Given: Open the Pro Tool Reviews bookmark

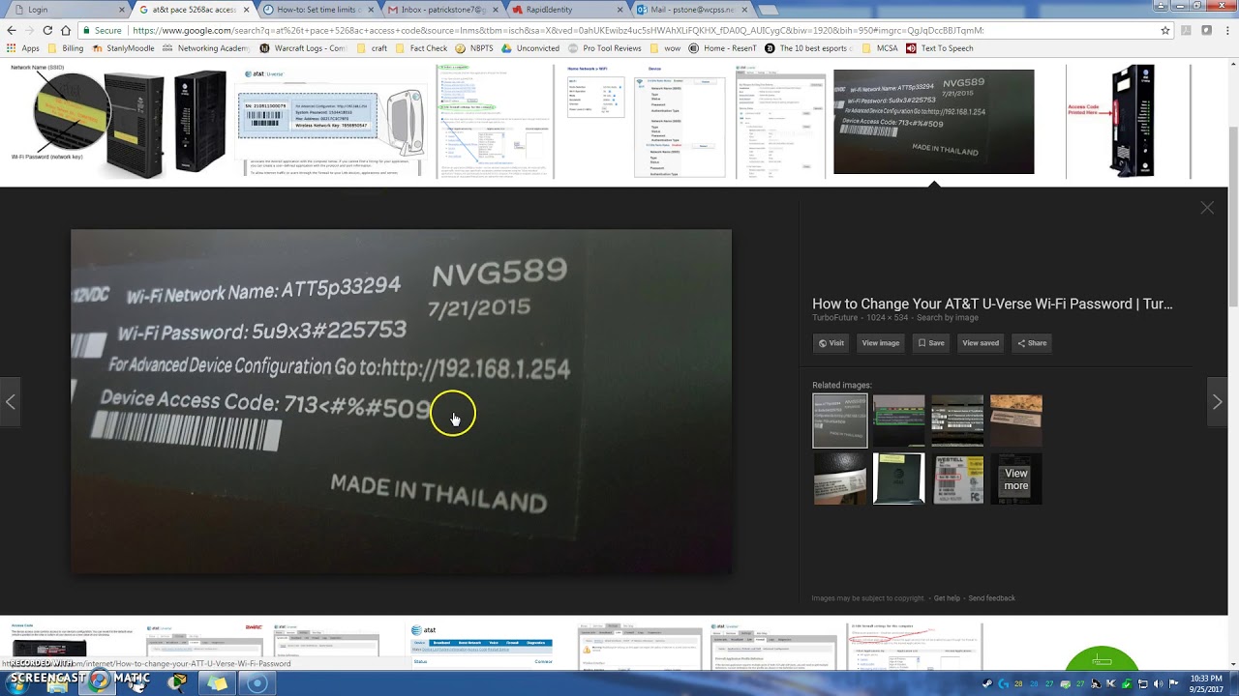Looking at the screenshot, I should tap(605, 48).
